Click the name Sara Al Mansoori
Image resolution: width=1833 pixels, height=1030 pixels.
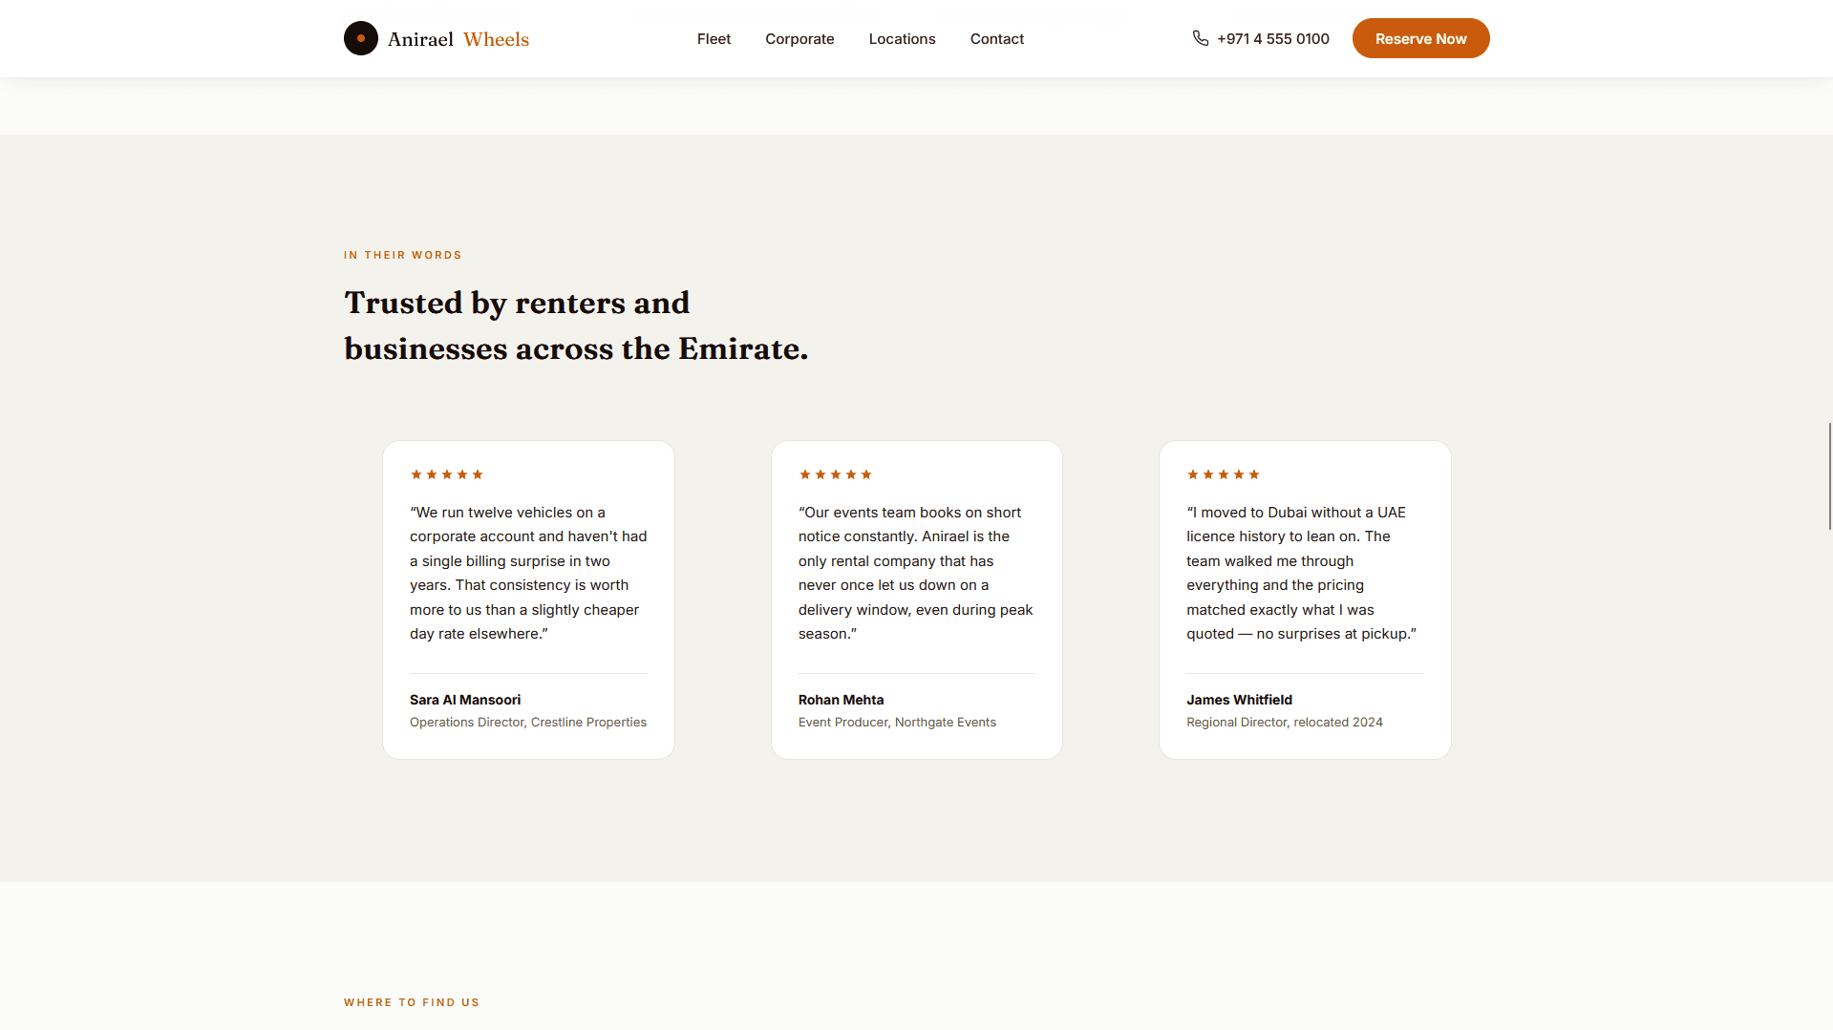point(465,700)
